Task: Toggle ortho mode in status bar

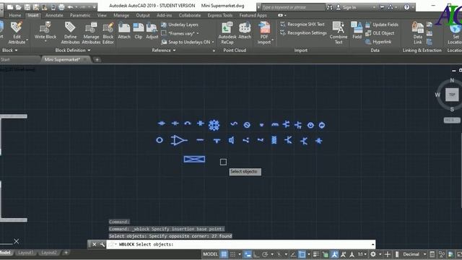Action: (x=256, y=254)
